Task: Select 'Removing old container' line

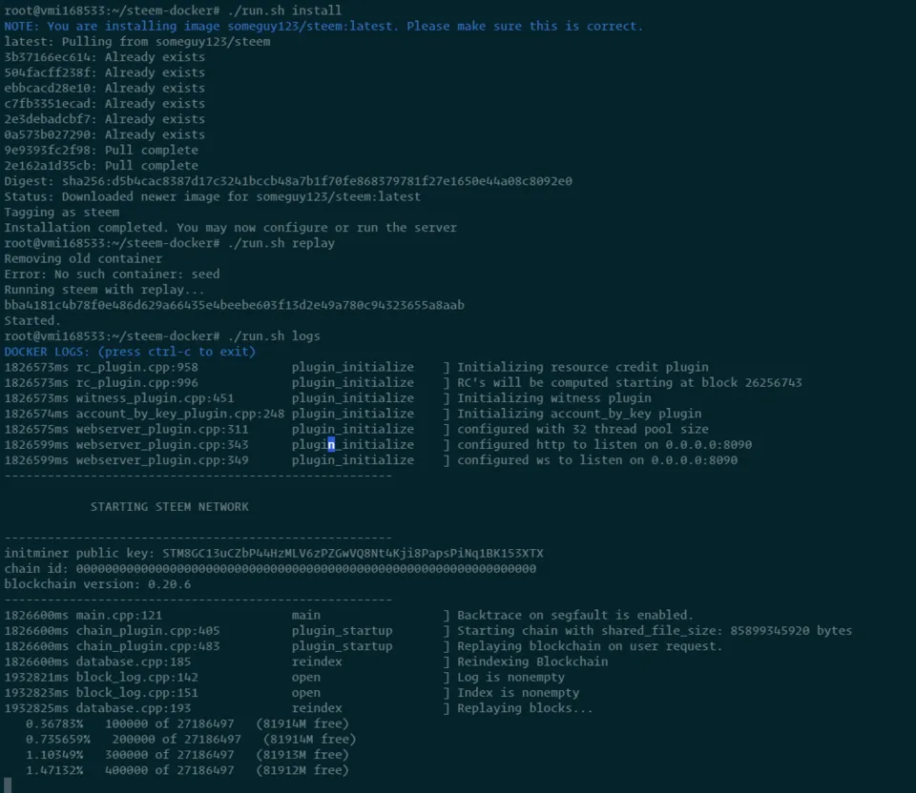Action: point(83,258)
